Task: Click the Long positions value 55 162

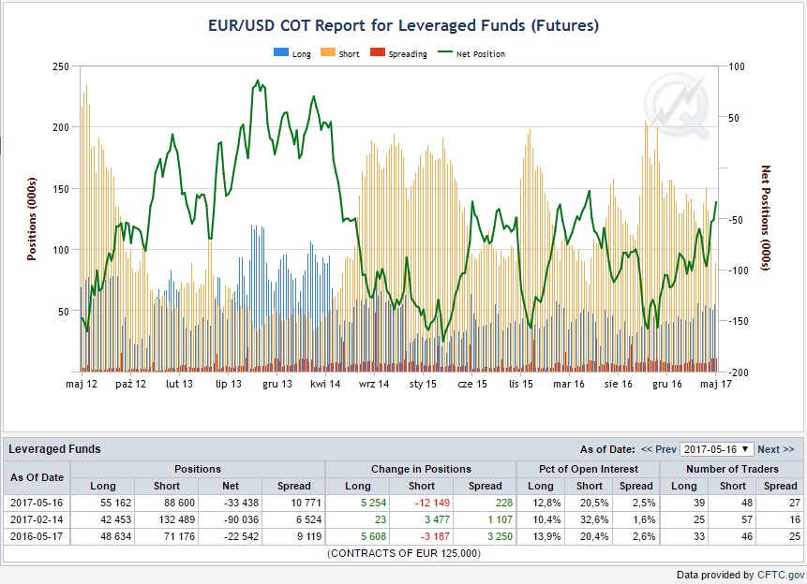Action: (x=116, y=503)
